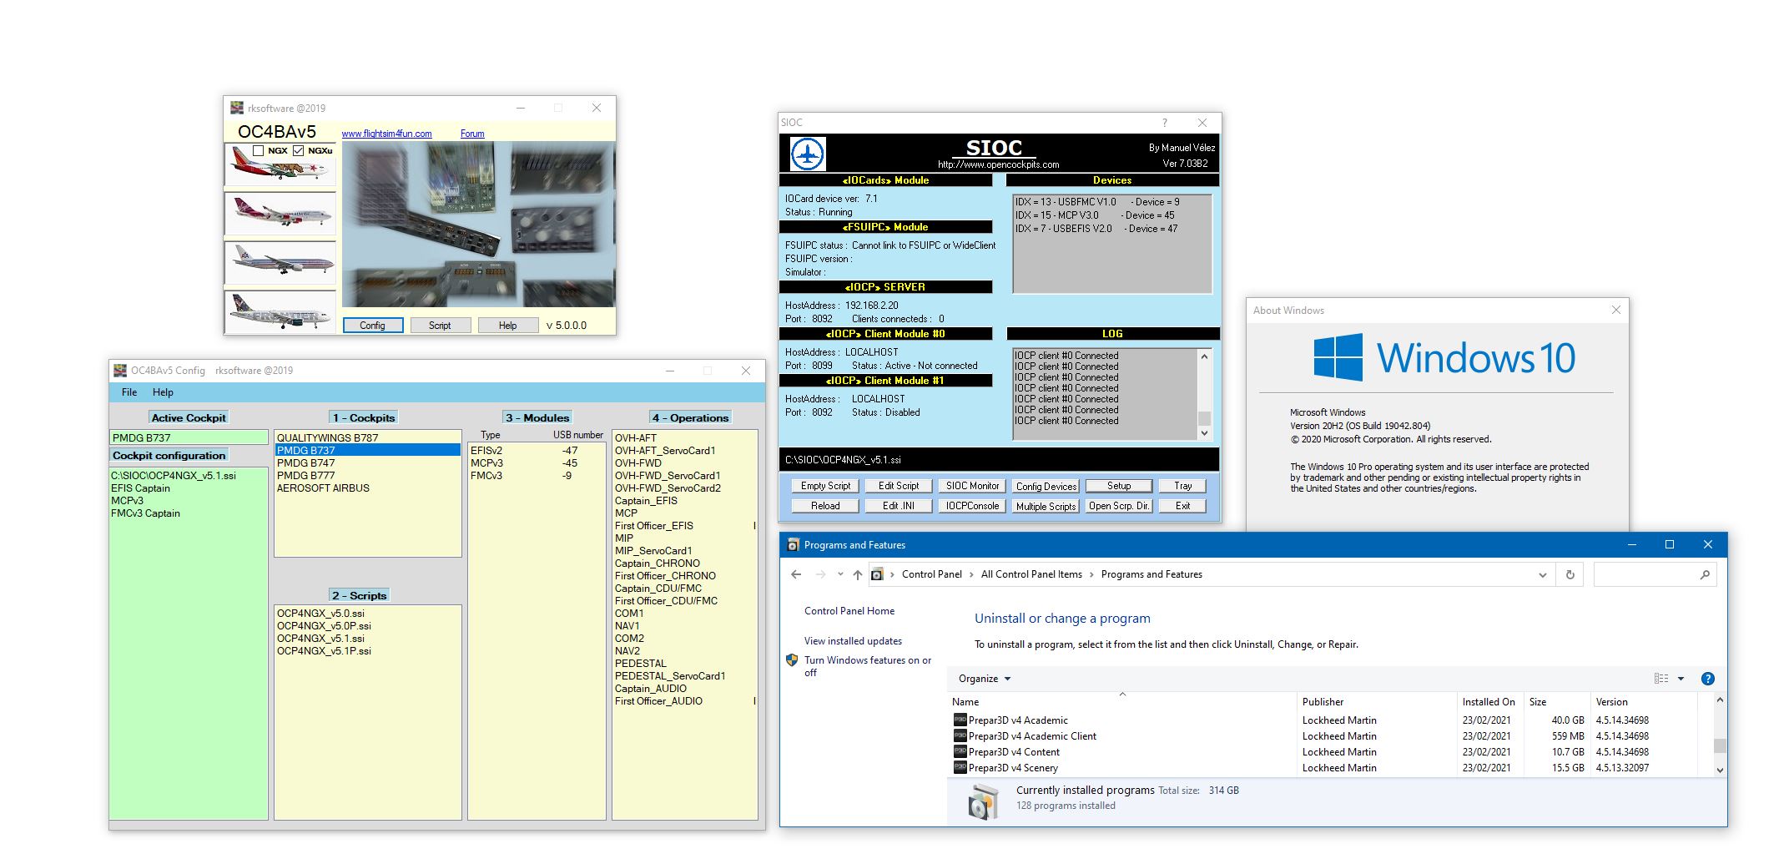Launch SIOC Monitor
The image size is (1789, 859).
point(971,485)
